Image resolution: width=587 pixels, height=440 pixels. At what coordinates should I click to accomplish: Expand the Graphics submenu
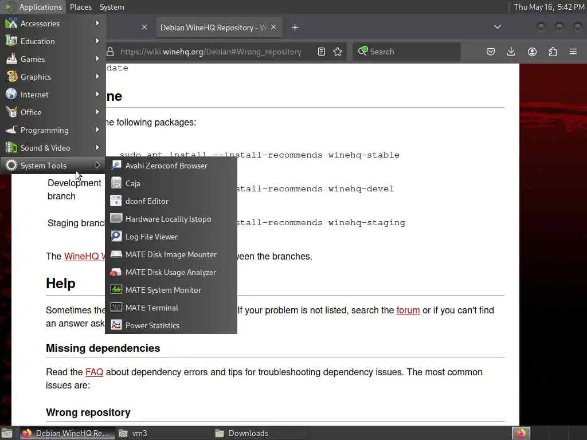[x=53, y=77]
